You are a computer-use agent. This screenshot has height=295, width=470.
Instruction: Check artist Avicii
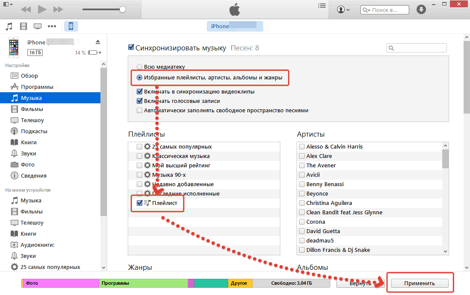(x=302, y=175)
